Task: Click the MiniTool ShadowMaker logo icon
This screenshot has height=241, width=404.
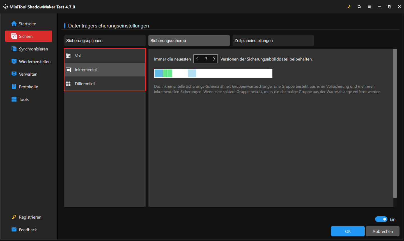Action: 5,7
